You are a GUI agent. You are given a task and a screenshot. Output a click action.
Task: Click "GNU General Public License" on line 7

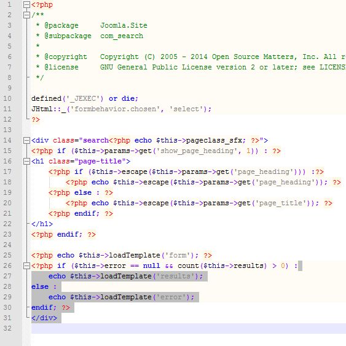[x=155, y=68]
